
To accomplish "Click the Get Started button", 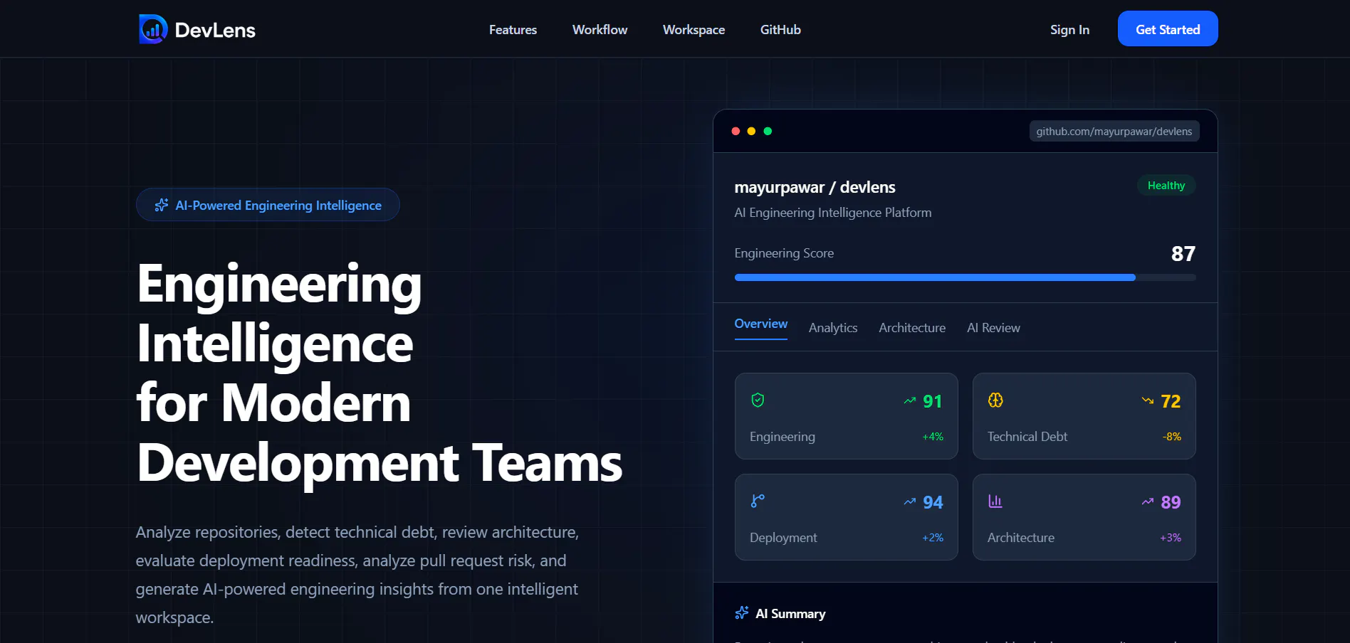I will coord(1168,28).
